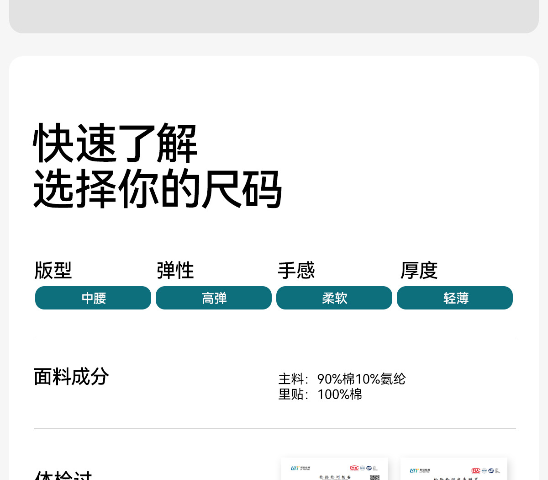Click the CNAS badge on second report

point(491,470)
